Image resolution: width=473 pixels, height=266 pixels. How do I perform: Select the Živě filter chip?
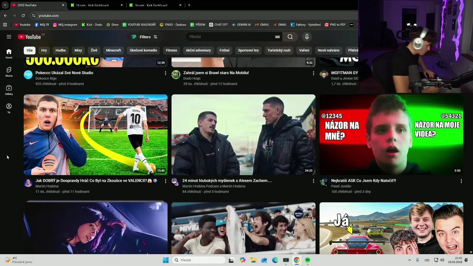point(94,50)
